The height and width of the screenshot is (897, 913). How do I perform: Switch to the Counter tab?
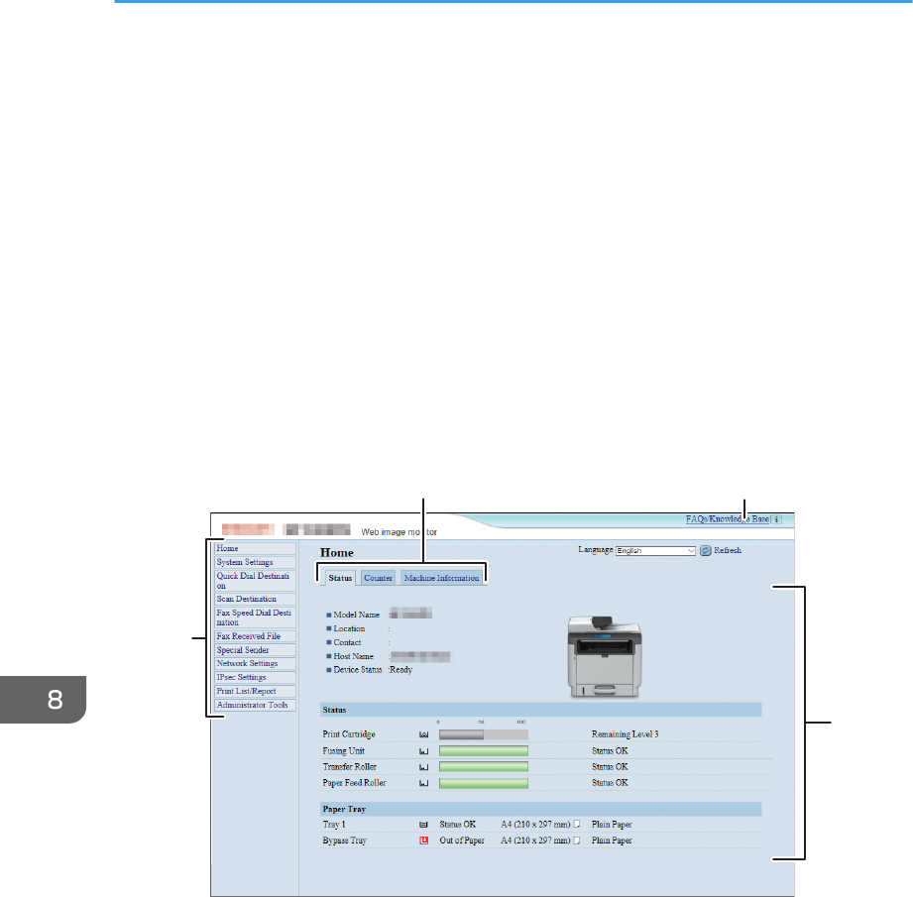click(x=378, y=578)
